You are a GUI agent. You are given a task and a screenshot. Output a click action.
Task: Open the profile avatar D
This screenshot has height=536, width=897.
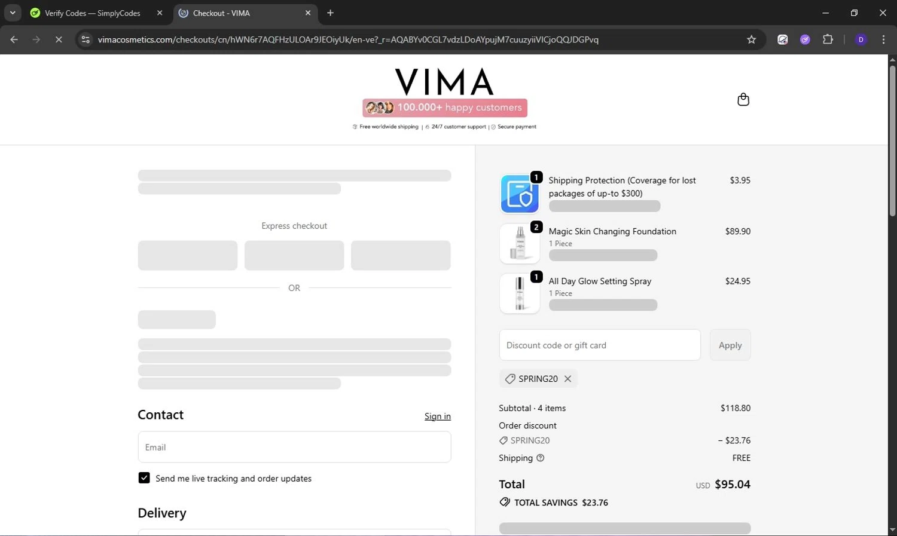coord(861,39)
